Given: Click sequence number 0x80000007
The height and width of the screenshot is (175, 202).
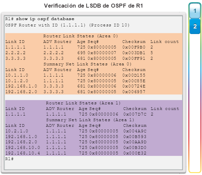Looking at the screenshot, I should 102,53.
